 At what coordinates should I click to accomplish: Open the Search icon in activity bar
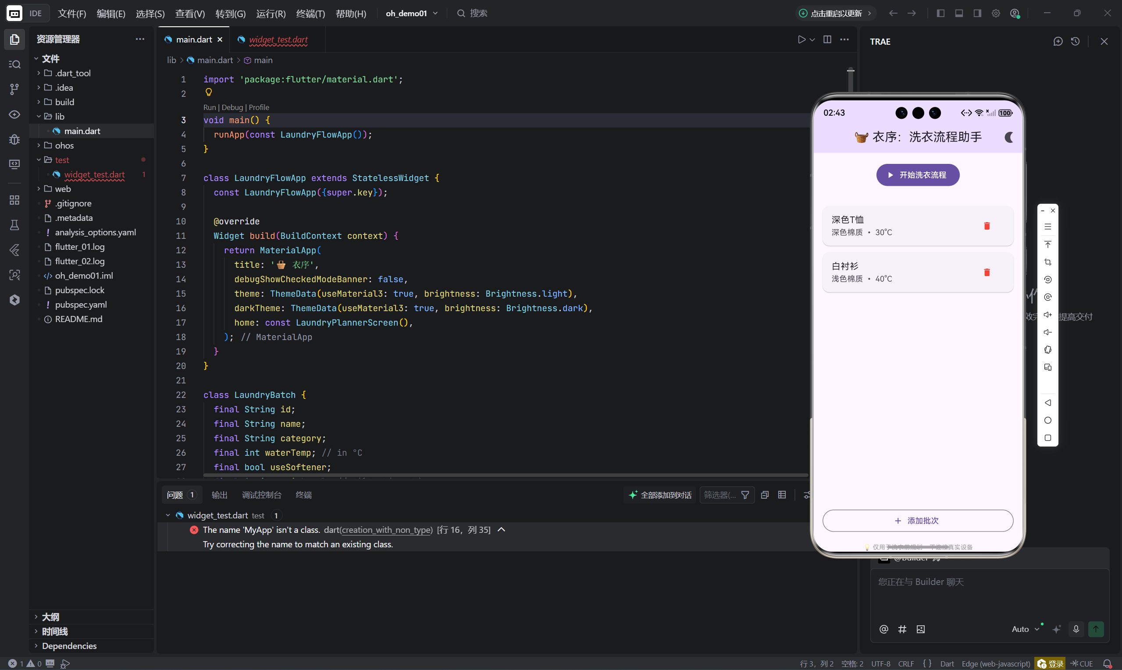tap(14, 64)
